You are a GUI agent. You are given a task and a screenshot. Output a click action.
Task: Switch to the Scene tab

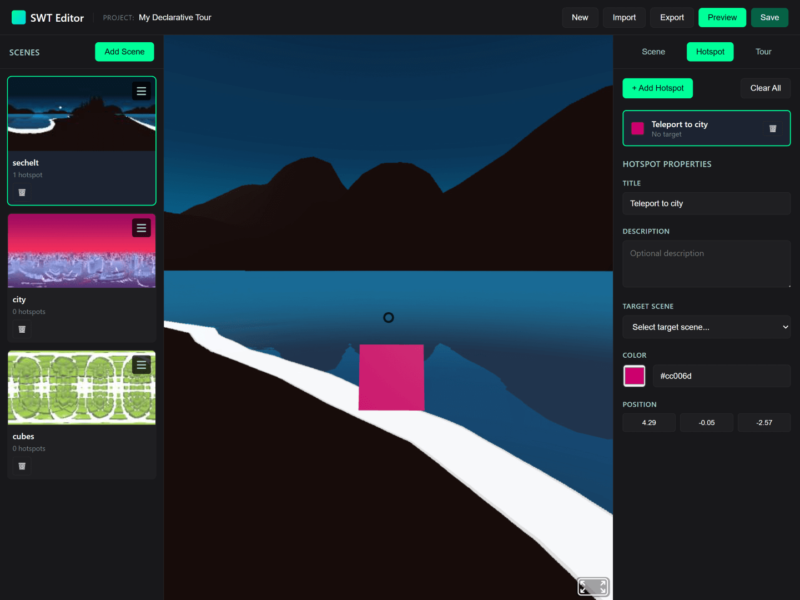coord(653,52)
